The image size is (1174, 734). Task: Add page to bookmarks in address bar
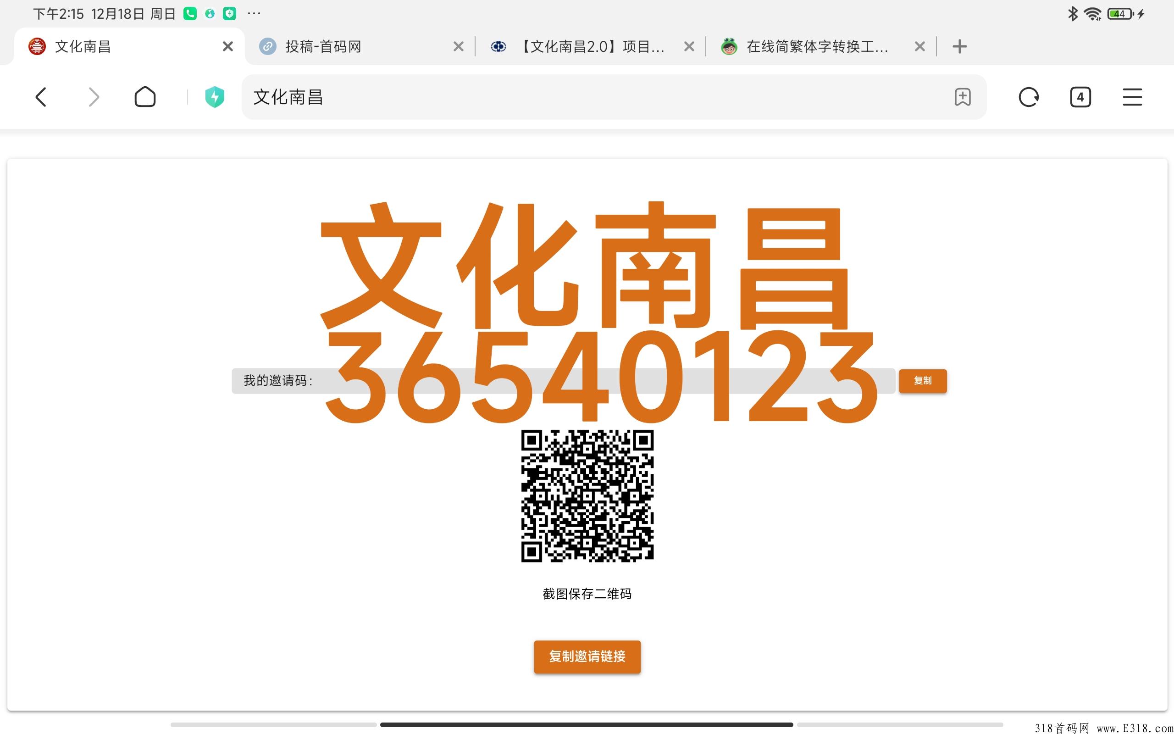(x=963, y=97)
